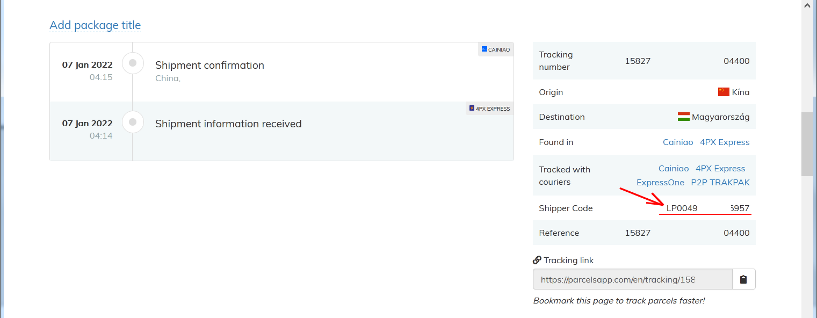Click Add package title link
817x318 pixels.
click(95, 25)
